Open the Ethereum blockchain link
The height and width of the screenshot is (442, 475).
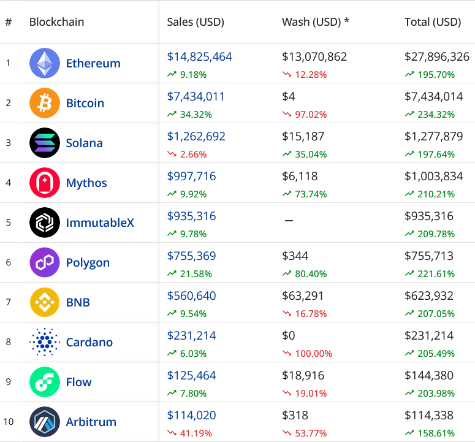pyautogui.click(x=93, y=63)
